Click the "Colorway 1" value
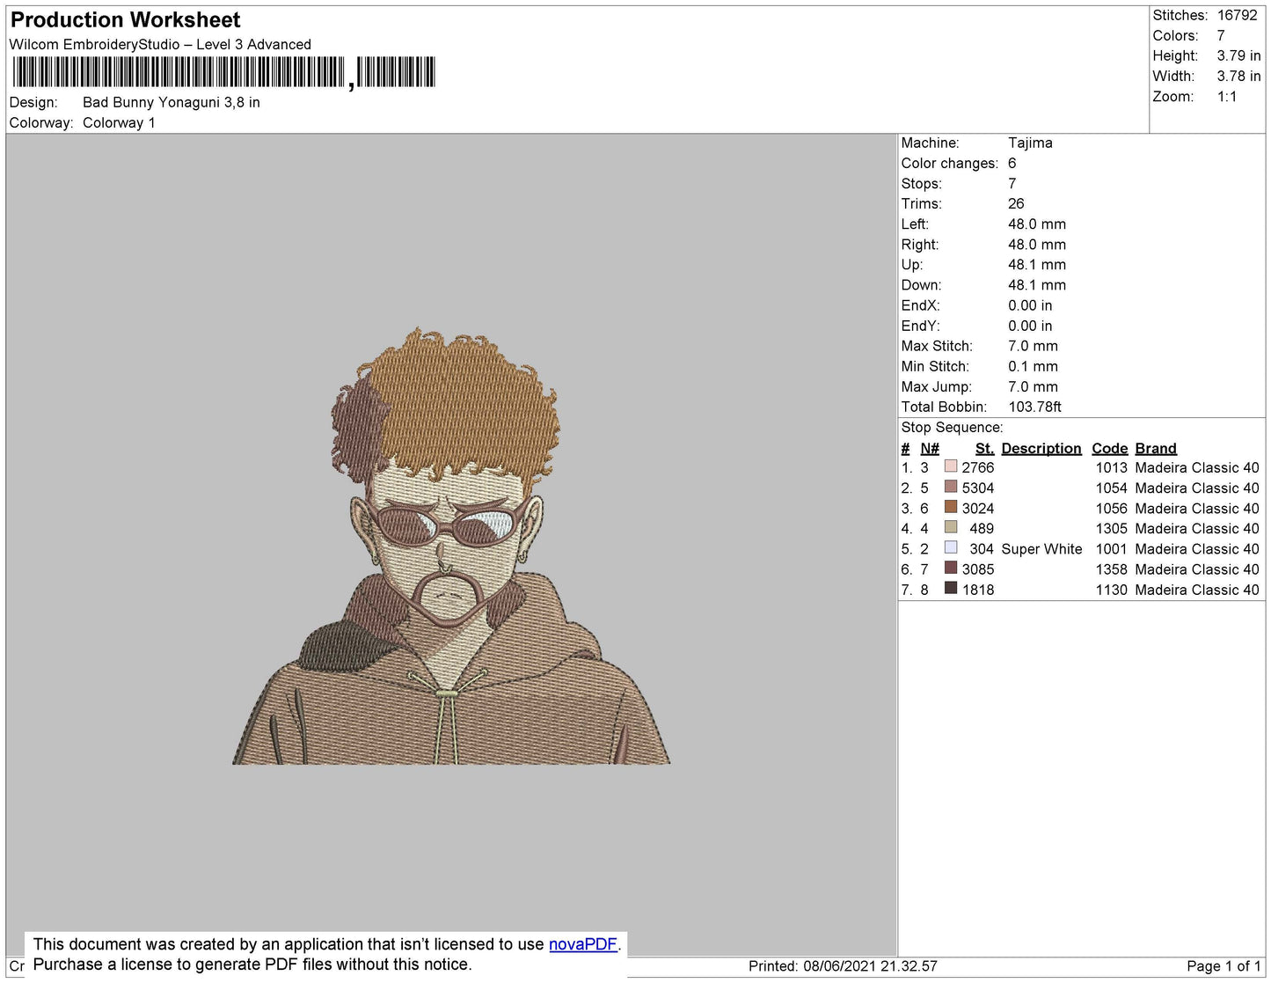The width and height of the screenshot is (1271, 983). [119, 122]
